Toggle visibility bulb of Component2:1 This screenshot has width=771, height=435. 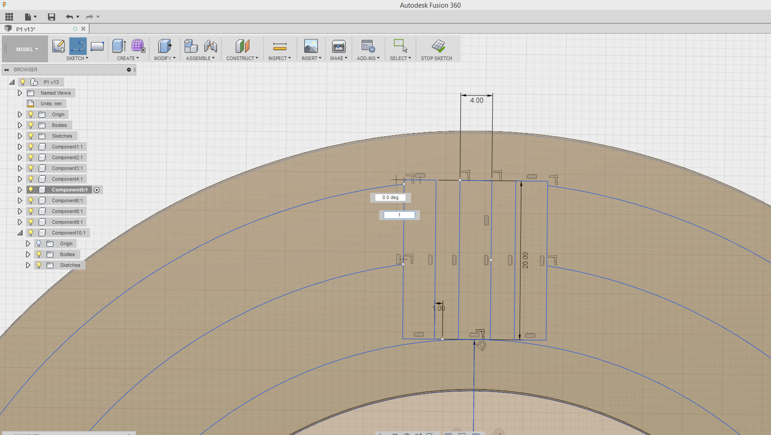pos(31,157)
